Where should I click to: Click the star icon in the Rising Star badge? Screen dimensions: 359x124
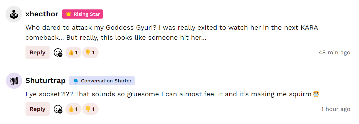pos(68,14)
